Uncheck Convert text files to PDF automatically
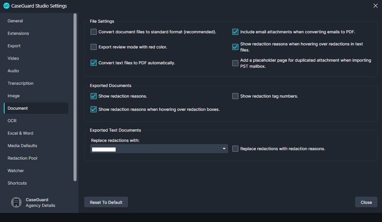Screen dimensions: 382x222 point(94,63)
